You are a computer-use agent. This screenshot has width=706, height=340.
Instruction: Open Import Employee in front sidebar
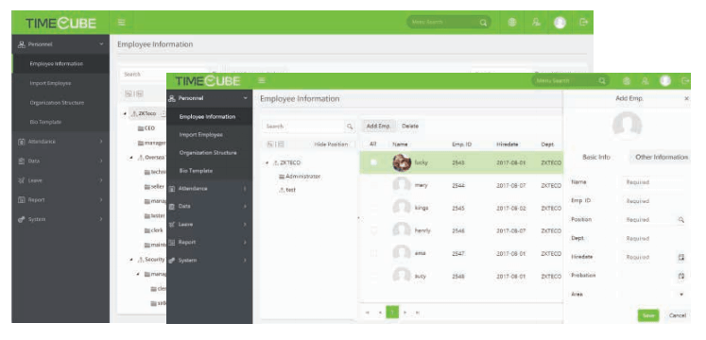[x=200, y=135]
